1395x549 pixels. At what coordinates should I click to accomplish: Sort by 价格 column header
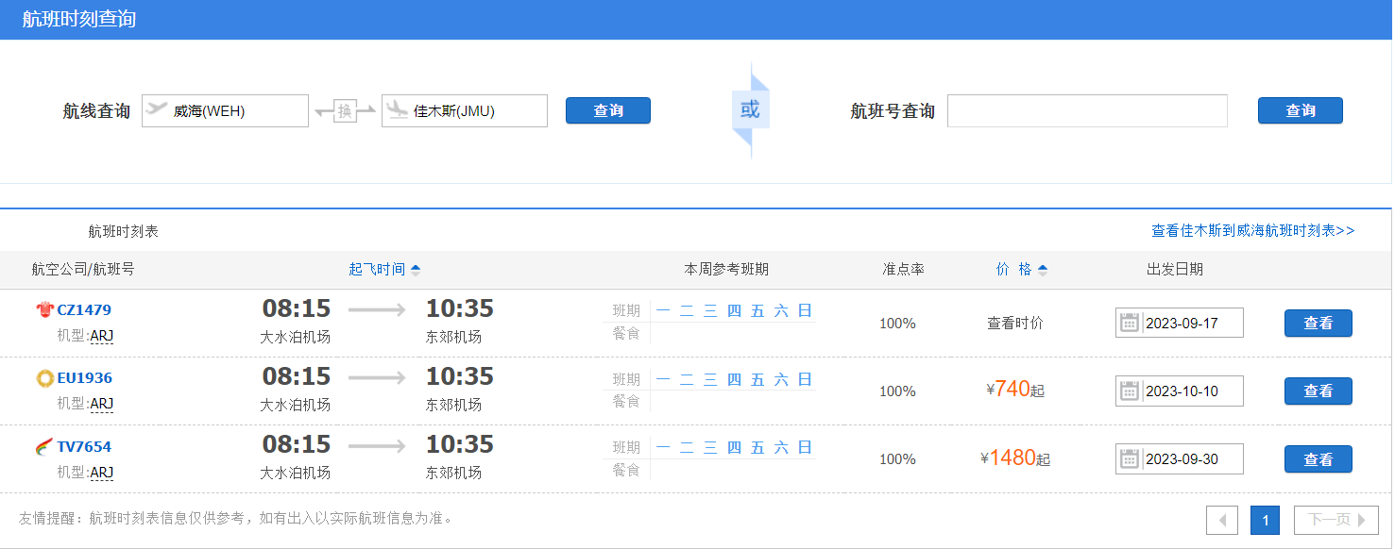click(1022, 270)
